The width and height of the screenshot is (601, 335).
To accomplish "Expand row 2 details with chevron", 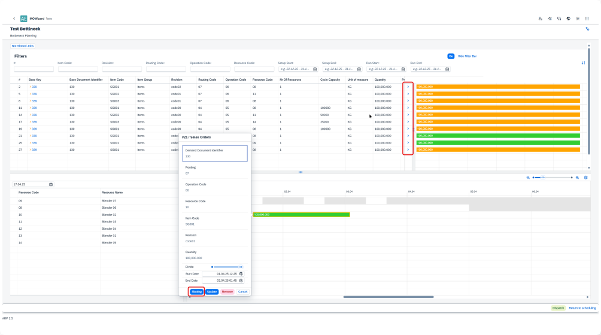I will click(408, 87).
